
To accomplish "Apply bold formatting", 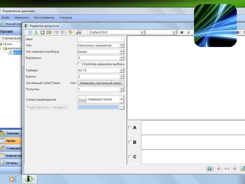I will pos(182,33).
